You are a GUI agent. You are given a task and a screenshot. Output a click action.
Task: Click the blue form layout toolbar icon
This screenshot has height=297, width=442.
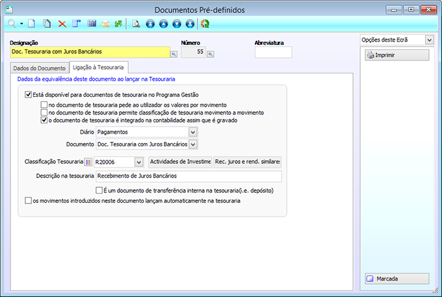[x=77, y=23]
